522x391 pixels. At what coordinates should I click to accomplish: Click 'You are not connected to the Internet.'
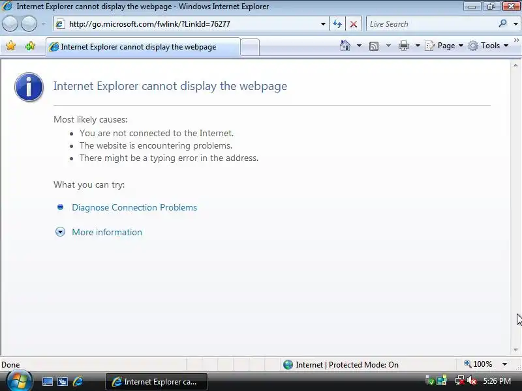click(157, 134)
